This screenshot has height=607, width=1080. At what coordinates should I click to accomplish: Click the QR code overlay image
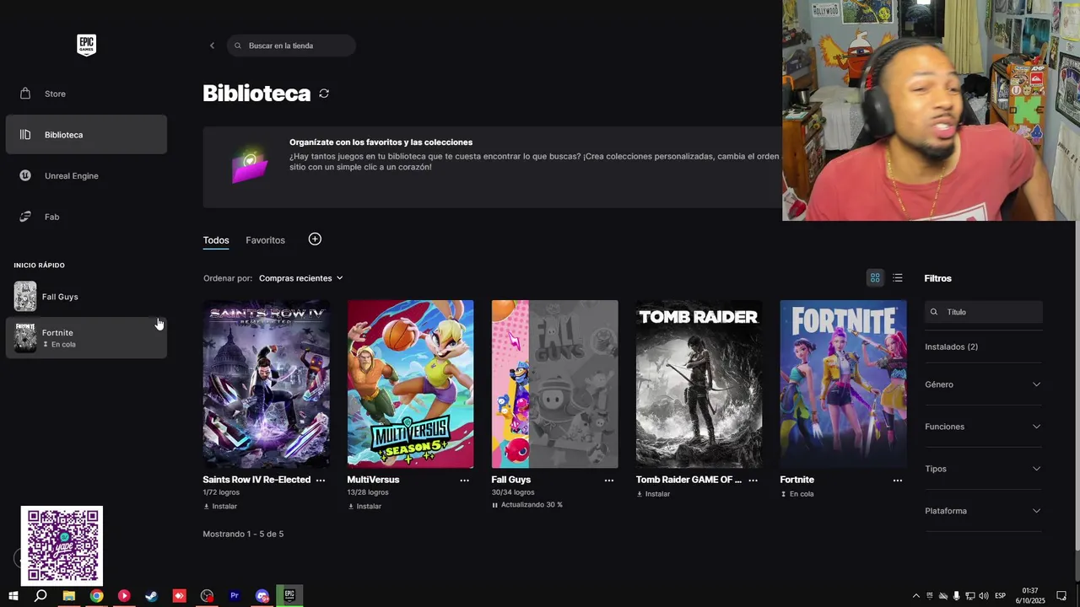pos(62,545)
